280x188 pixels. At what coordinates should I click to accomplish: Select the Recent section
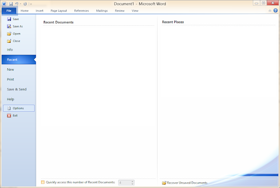tap(19, 60)
